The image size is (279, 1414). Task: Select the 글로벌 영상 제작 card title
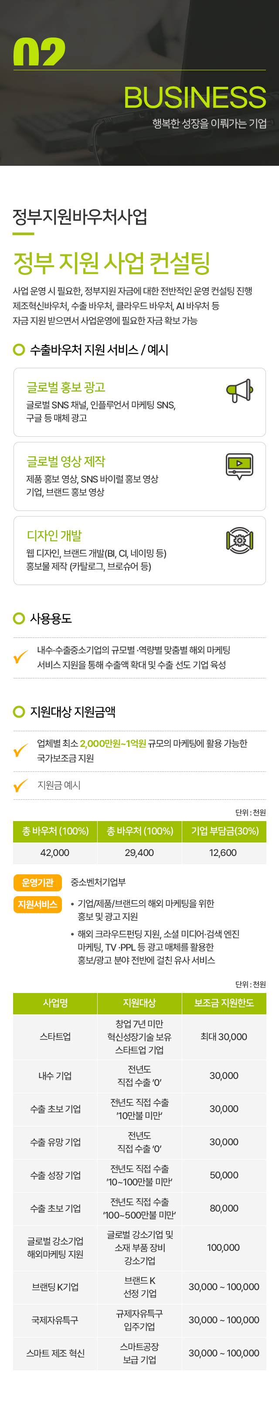(x=66, y=461)
